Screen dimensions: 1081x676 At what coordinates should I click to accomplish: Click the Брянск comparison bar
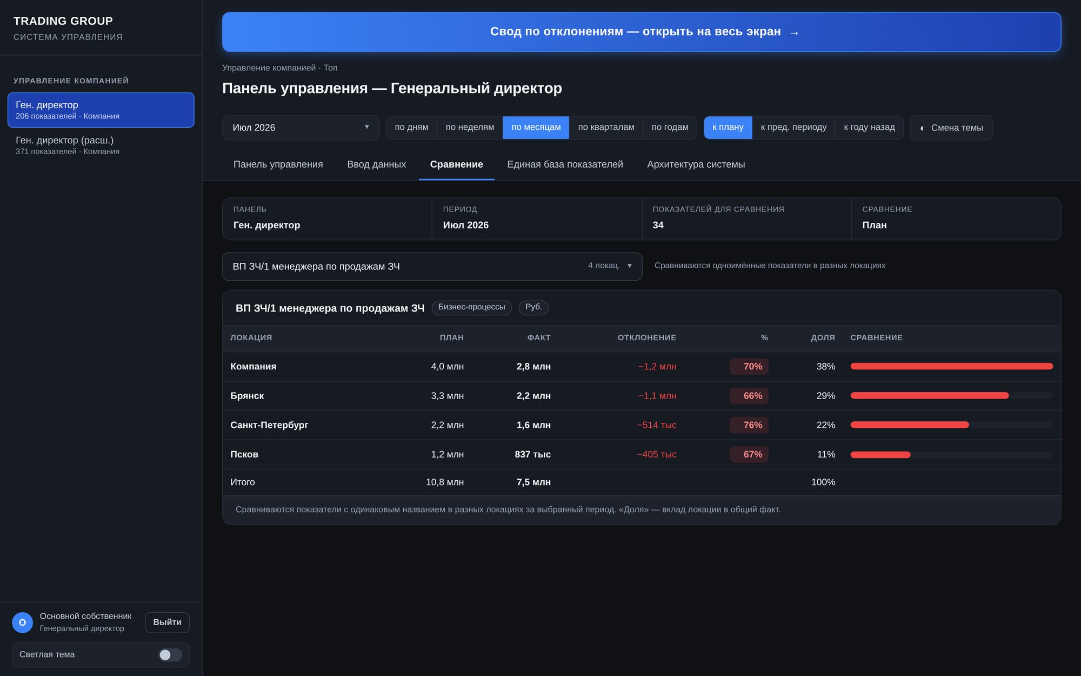[951, 396]
